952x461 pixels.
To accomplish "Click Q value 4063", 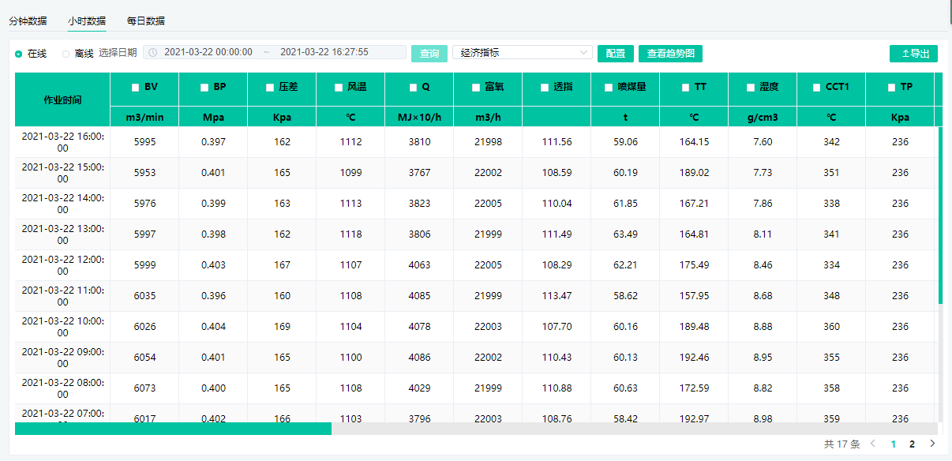I will coord(419,265).
